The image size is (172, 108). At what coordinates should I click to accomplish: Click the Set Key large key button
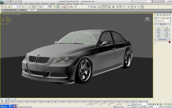coord(129,105)
